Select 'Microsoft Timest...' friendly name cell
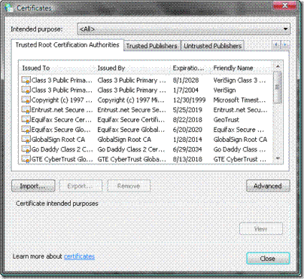The width and height of the screenshot is (304, 279). click(239, 100)
